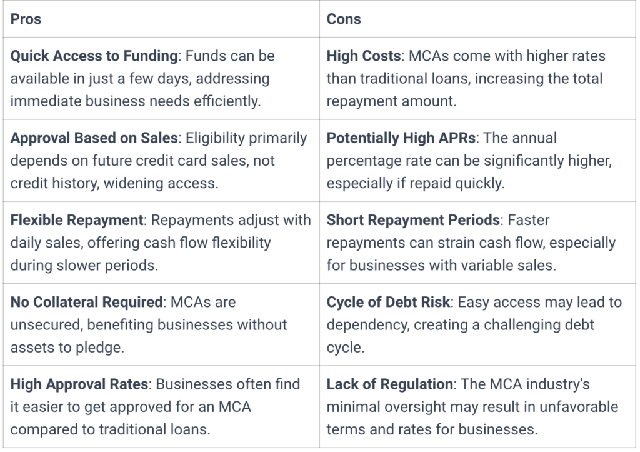The width and height of the screenshot is (640, 452).
Task: Click 'assets to pledge' text
Action: click(67, 348)
